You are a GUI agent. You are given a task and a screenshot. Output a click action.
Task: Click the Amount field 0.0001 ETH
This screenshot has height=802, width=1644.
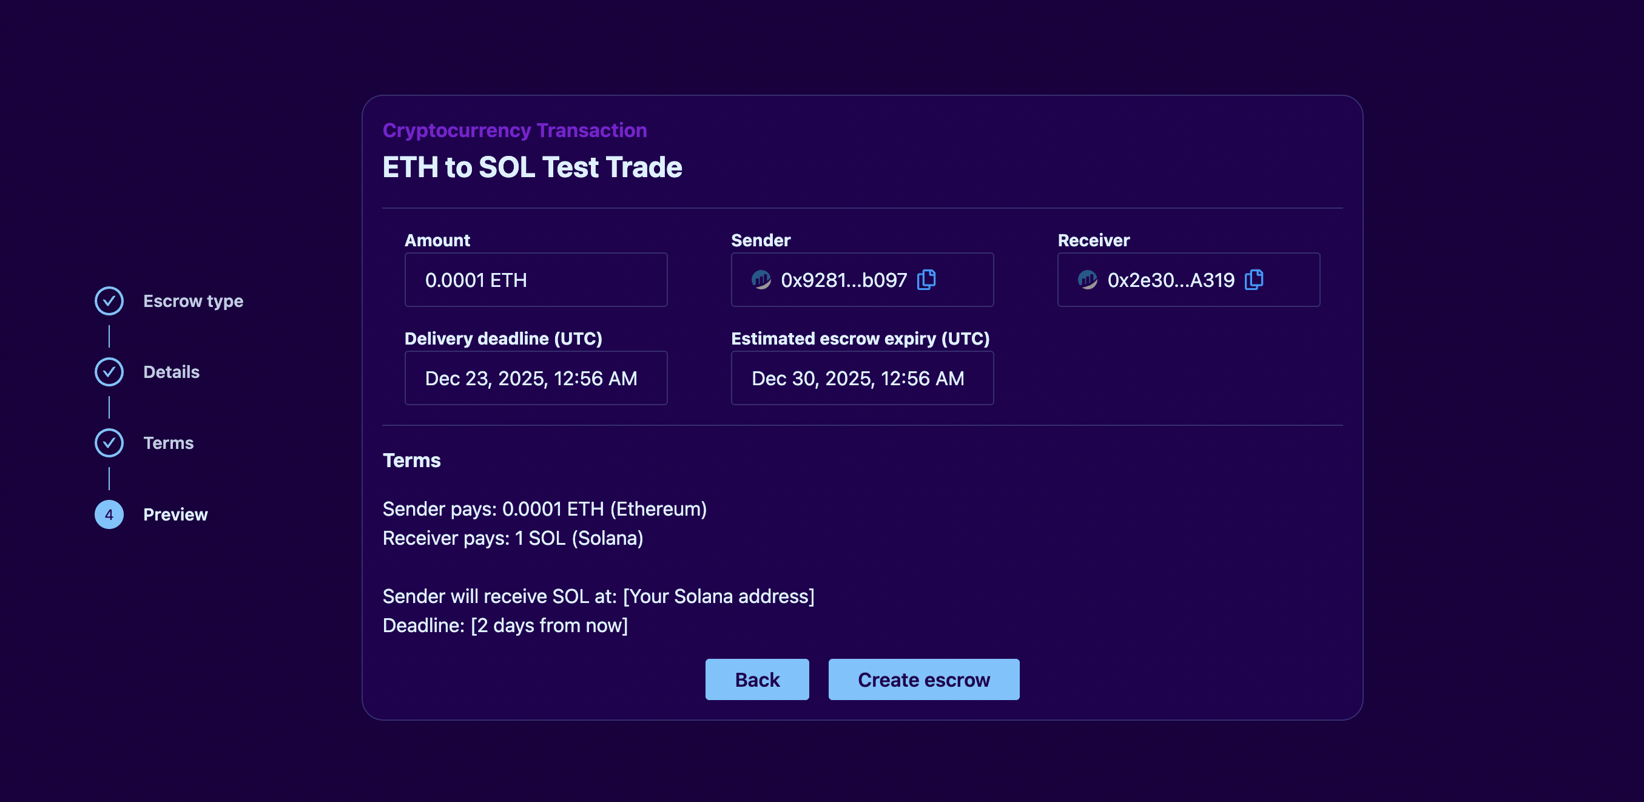[x=536, y=280]
